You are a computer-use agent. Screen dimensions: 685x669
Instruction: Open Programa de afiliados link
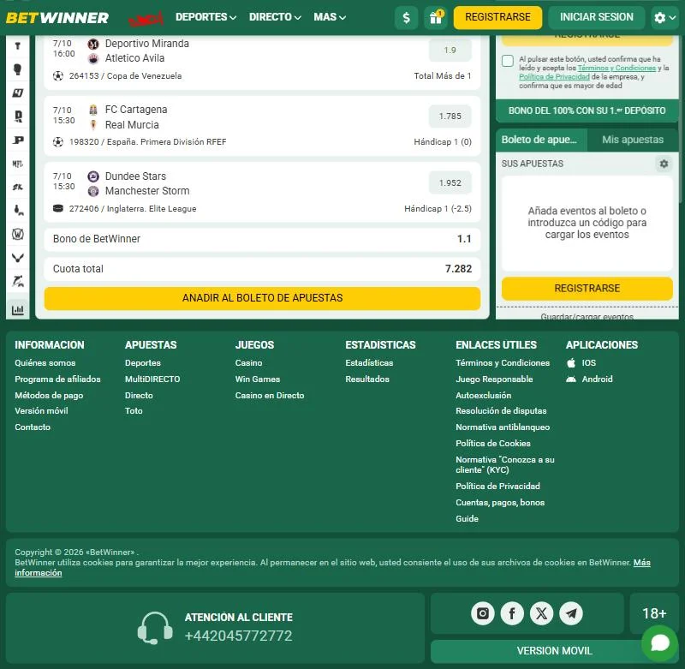(57, 379)
